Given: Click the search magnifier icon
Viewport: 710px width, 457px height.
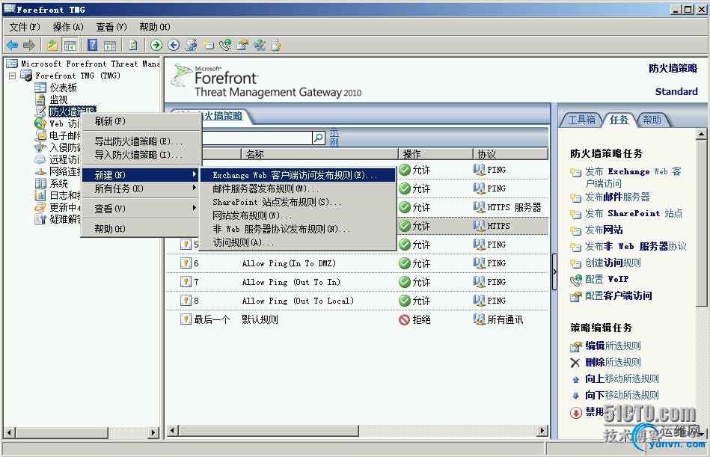Looking at the screenshot, I should coord(318,137).
